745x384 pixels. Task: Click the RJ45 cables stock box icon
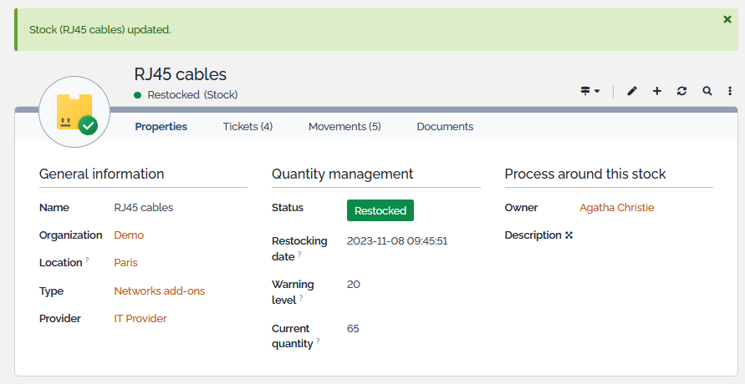pos(74,112)
